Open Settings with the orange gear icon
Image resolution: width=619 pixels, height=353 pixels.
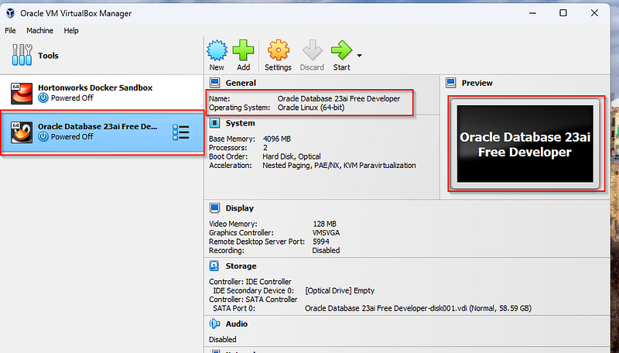tap(279, 50)
